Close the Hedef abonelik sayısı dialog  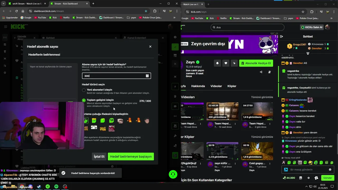pos(150,46)
